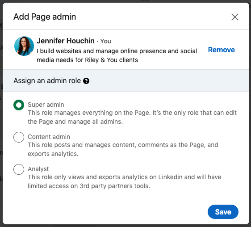Screen dimensions: 251x227
Task: Click the Add Page admin title
Action: click(x=45, y=17)
